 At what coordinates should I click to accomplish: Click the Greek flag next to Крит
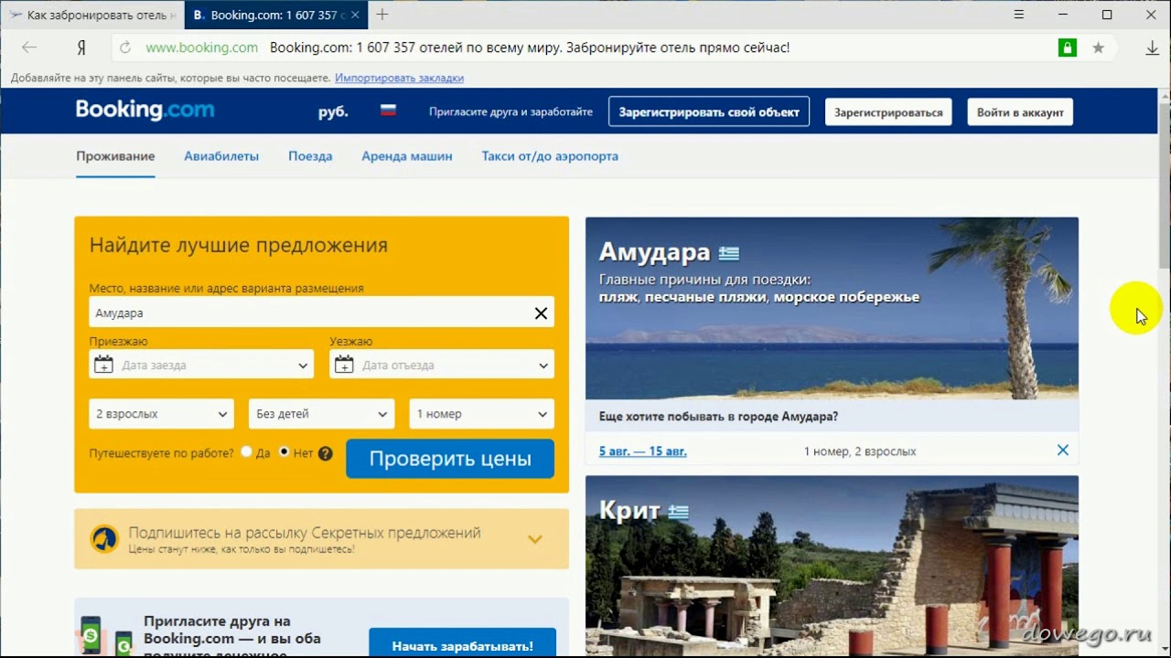pyautogui.click(x=678, y=512)
